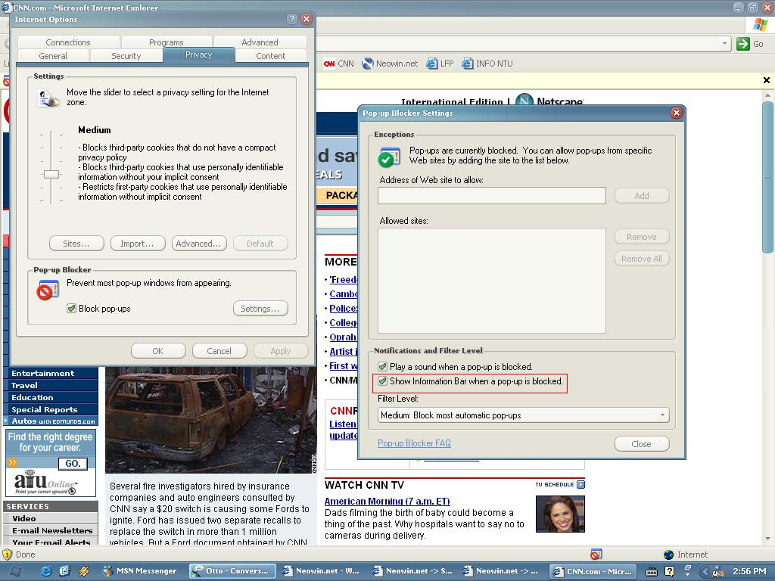Screen dimensions: 775x581
Task: Click the Windows flag logo in IE
Action: click(x=760, y=24)
